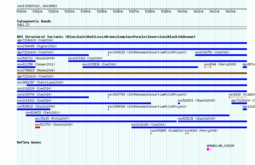Click the 8q11.23 band label

coord(23,25)
